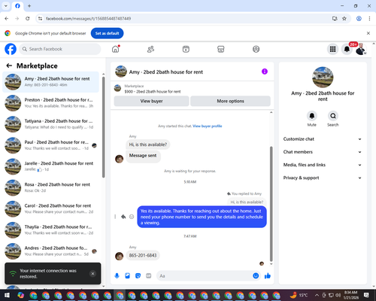The width and height of the screenshot is (376, 301).
Task: Choose a sticker icon
Action: 138,276
